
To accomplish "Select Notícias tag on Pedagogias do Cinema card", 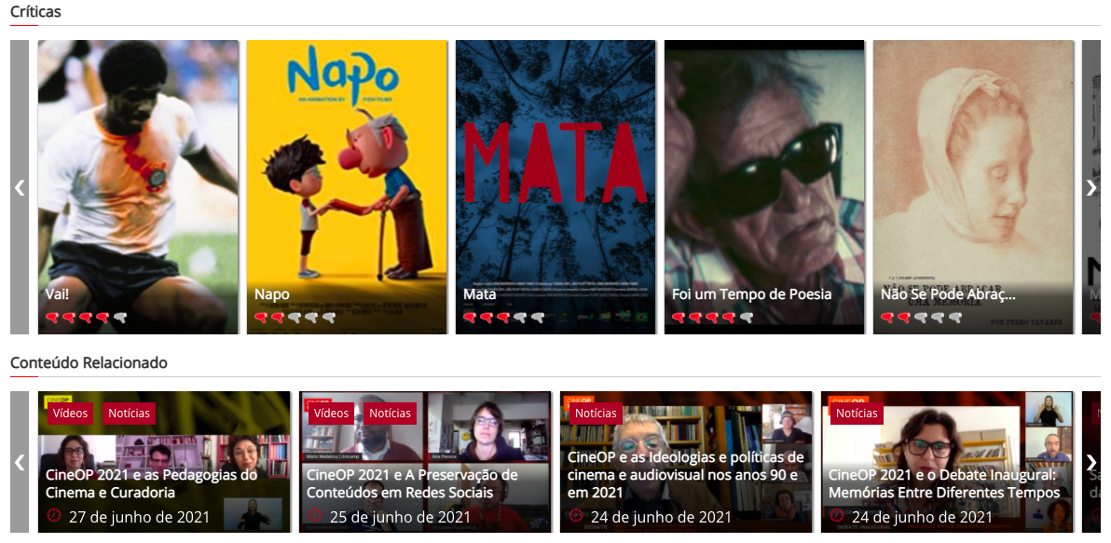I will click(129, 413).
